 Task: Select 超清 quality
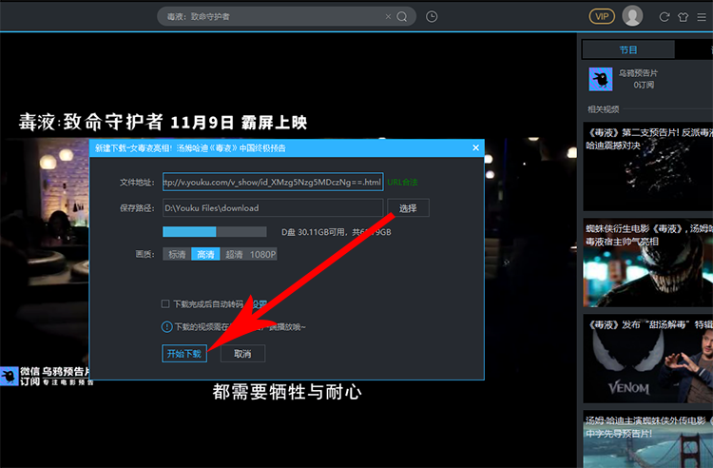pyautogui.click(x=234, y=254)
